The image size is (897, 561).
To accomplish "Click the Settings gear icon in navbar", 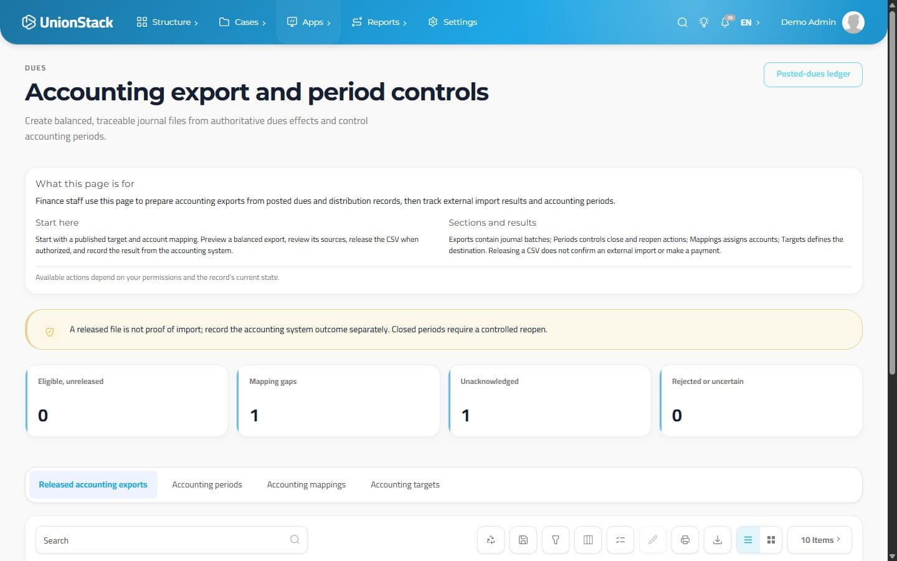I will [x=433, y=22].
